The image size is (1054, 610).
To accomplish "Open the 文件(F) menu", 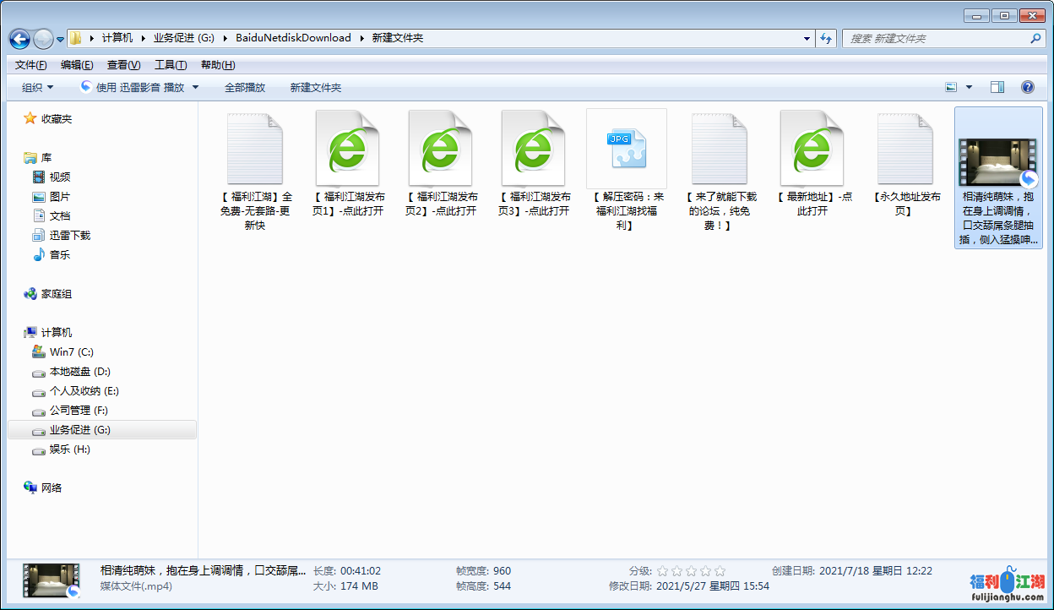I will (x=31, y=65).
